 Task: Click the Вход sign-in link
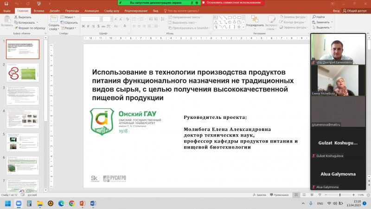(x=336, y=11)
